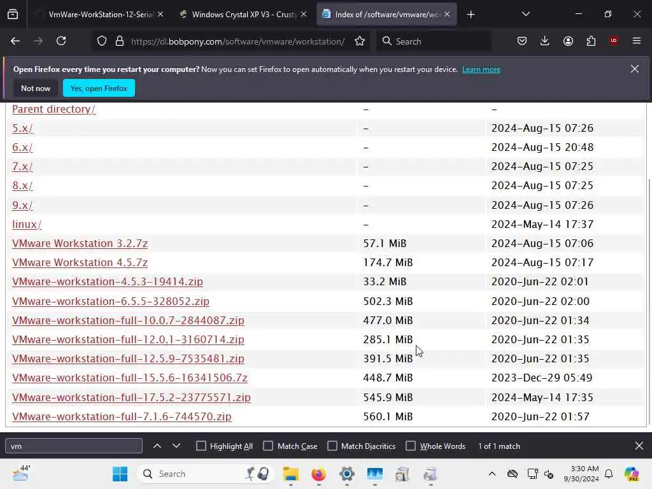Jump to next find match
Image resolution: width=652 pixels, height=489 pixels.
click(176, 446)
